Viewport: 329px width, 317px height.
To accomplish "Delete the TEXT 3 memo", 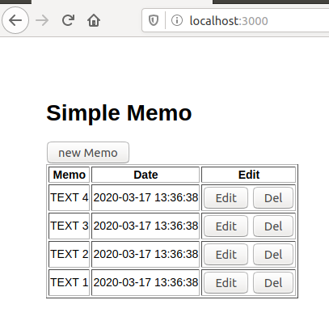I will [273, 226].
